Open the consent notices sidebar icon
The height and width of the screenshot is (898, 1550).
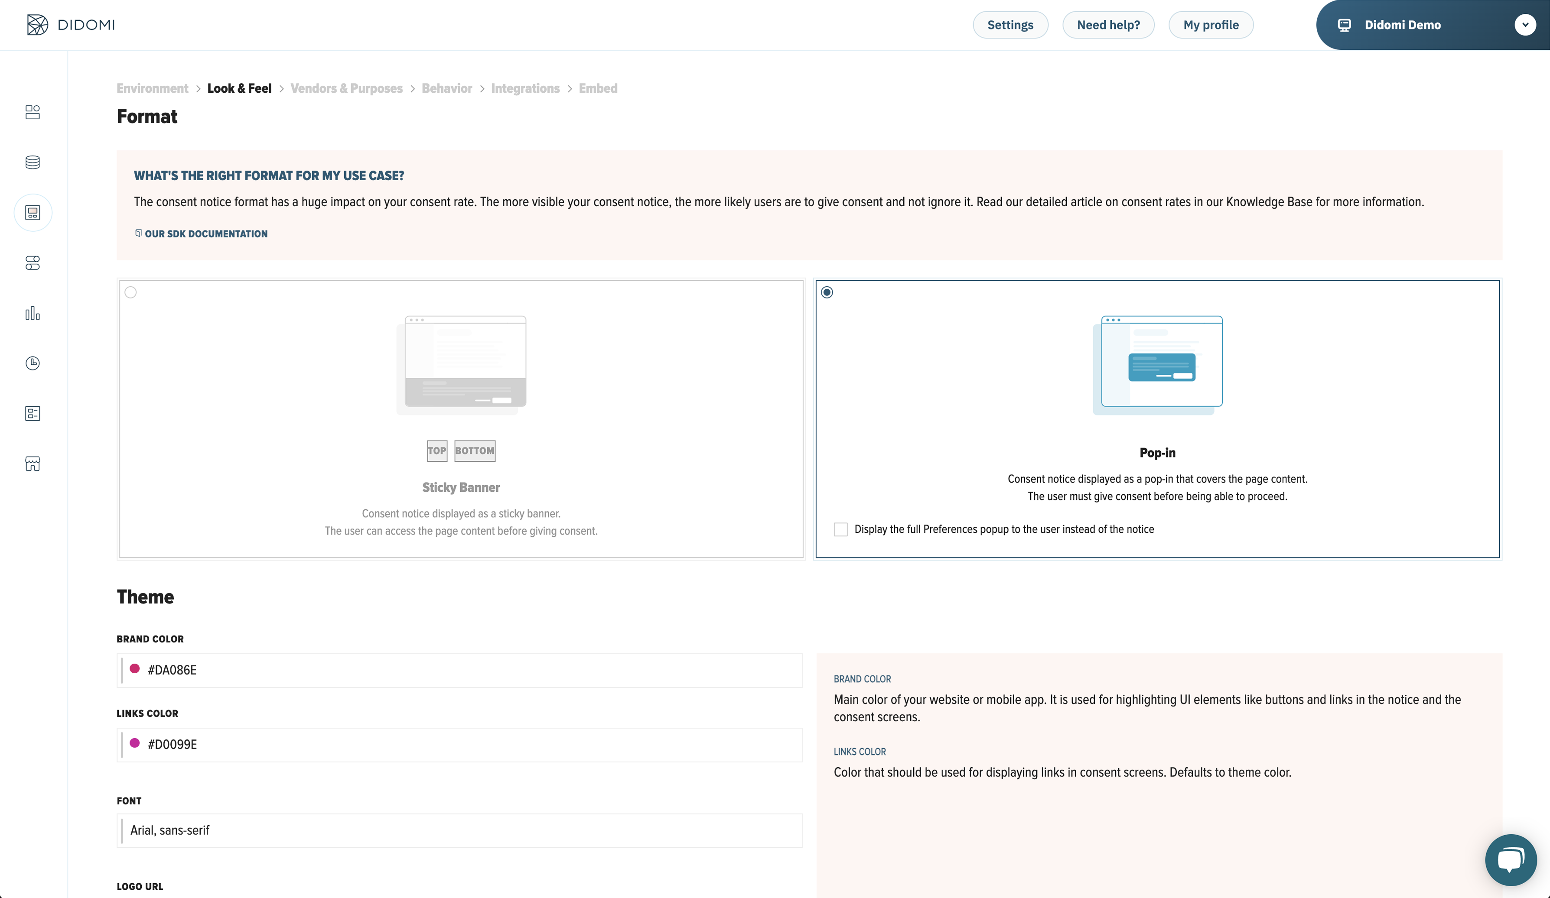click(33, 213)
